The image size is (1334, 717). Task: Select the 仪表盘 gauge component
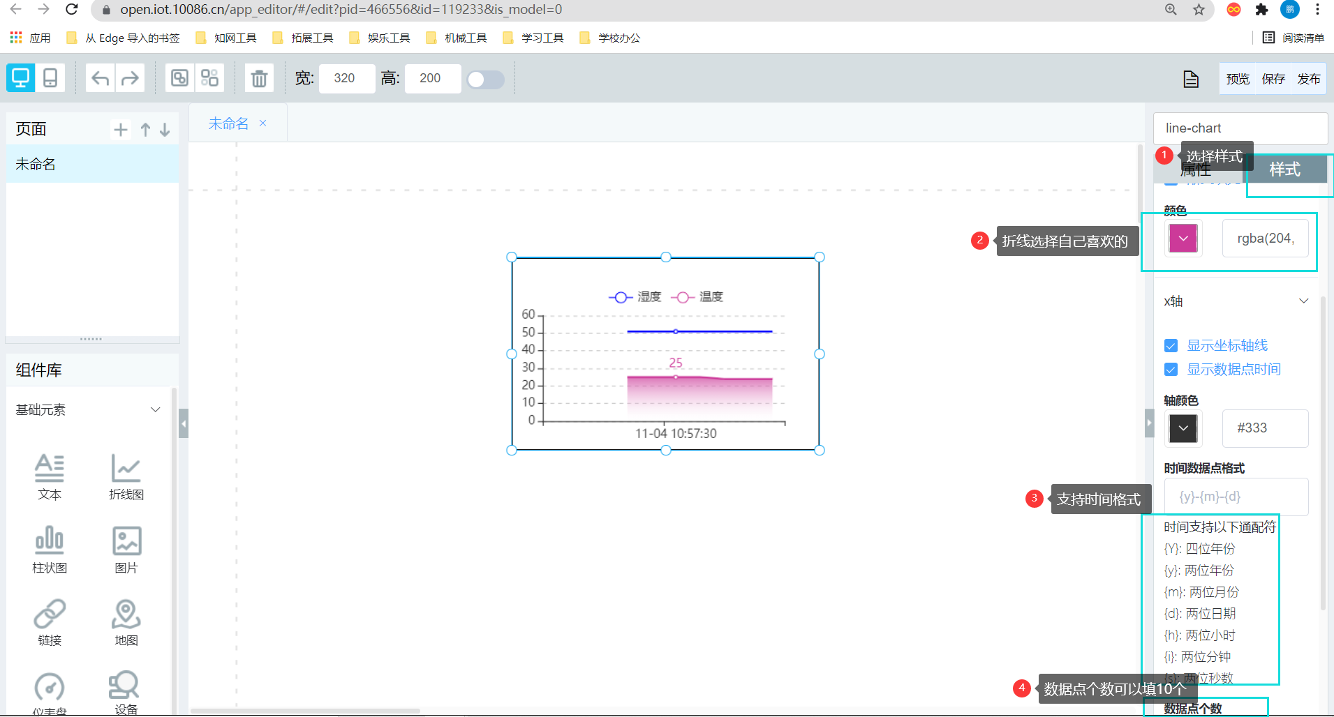50,693
